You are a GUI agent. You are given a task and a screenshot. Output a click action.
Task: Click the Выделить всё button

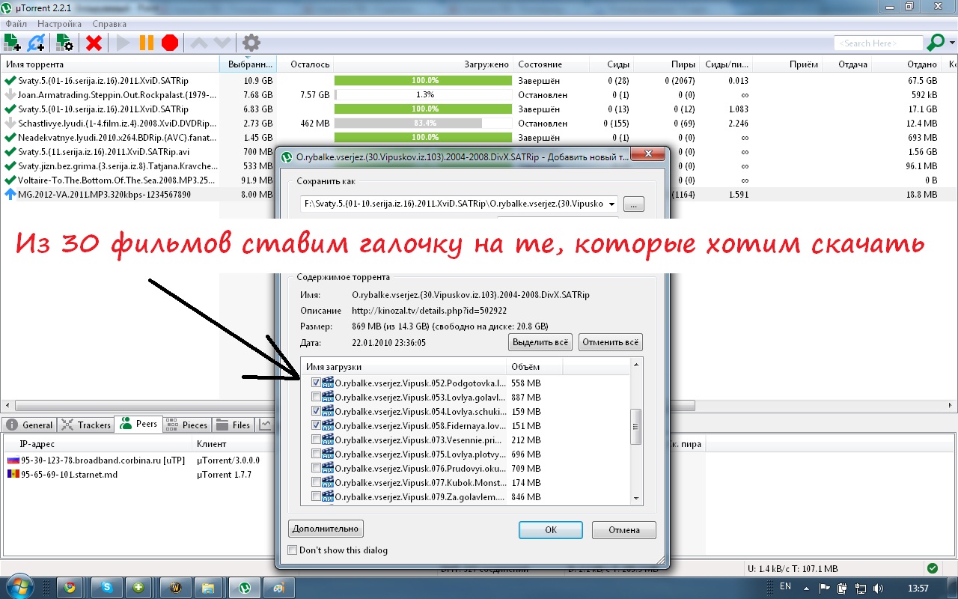click(x=540, y=342)
